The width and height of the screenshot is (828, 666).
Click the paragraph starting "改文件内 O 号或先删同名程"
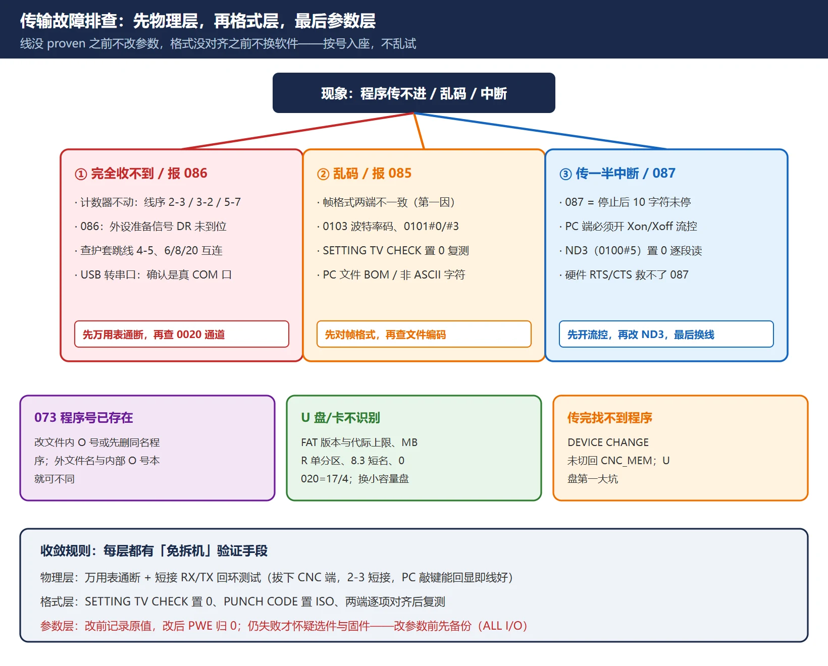click(97, 461)
